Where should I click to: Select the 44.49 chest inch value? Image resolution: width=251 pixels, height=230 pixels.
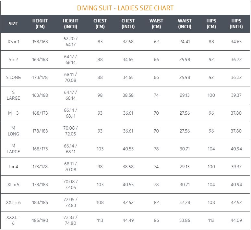coord(128,220)
